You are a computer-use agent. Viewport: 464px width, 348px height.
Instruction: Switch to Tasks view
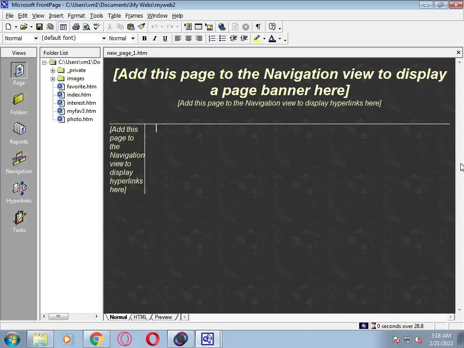point(19,222)
